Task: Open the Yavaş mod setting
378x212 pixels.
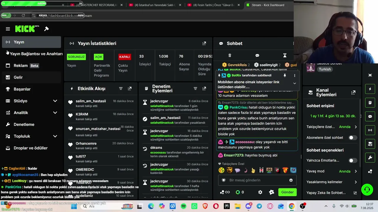Action: coord(332,171)
